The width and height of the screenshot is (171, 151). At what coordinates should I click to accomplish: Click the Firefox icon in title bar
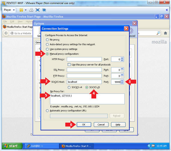point(4,16)
